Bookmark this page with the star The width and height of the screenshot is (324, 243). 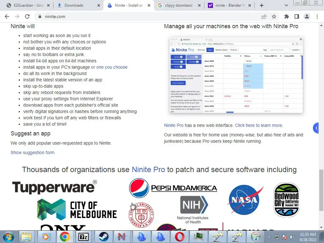coord(274,16)
